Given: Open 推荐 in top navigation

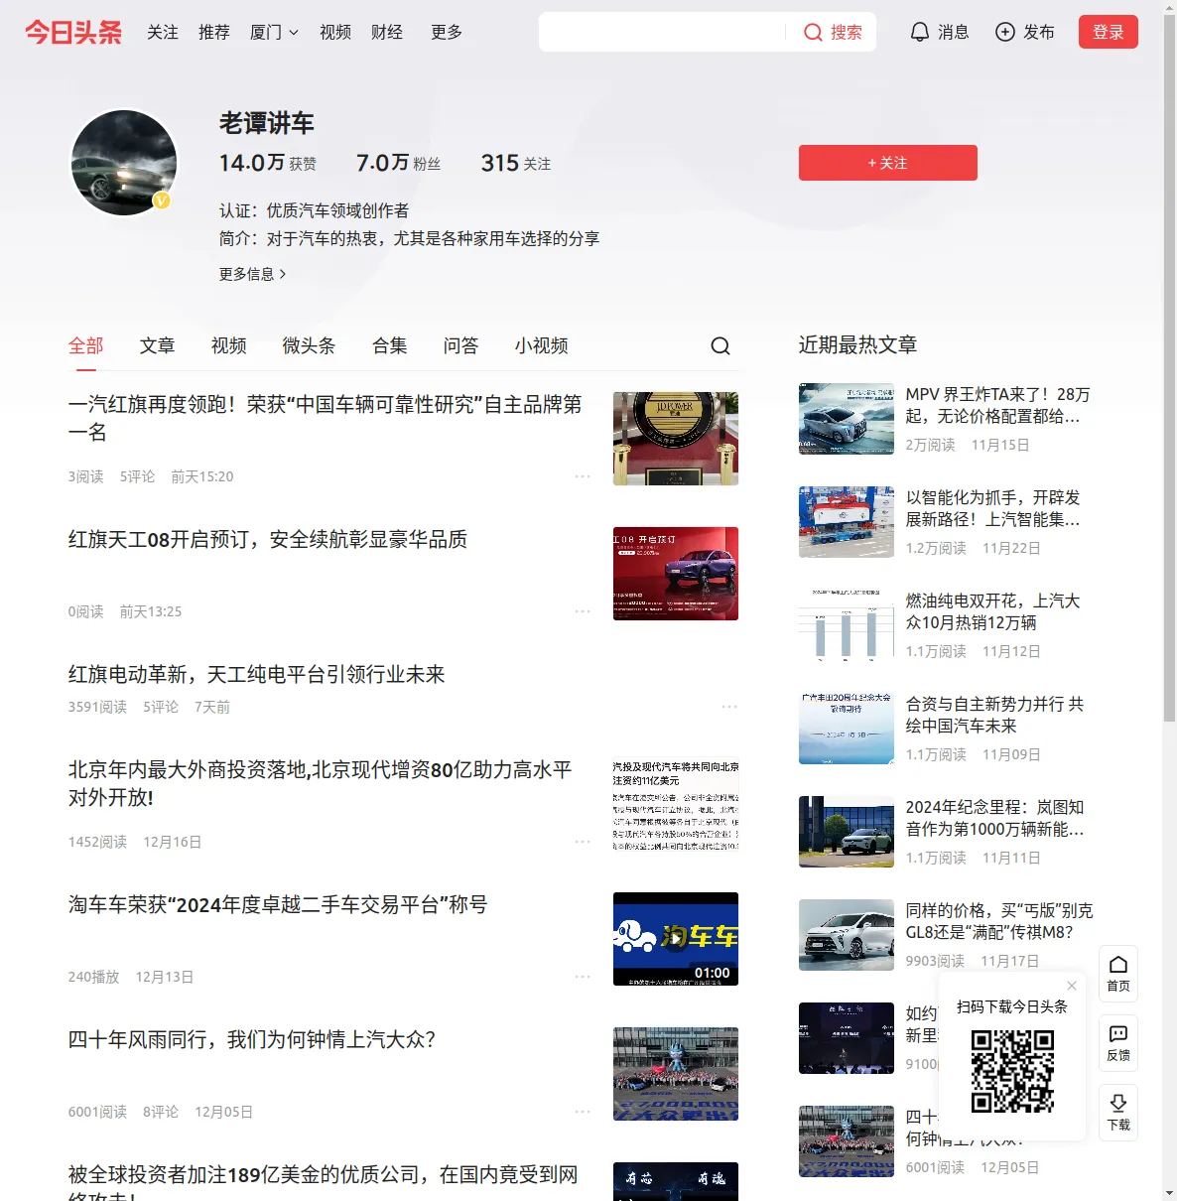Looking at the screenshot, I should (x=214, y=32).
